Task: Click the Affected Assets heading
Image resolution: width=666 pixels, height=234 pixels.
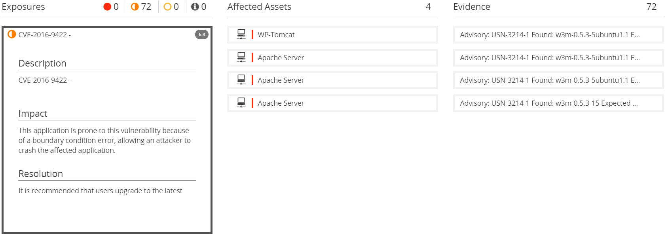Action: (x=259, y=7)
